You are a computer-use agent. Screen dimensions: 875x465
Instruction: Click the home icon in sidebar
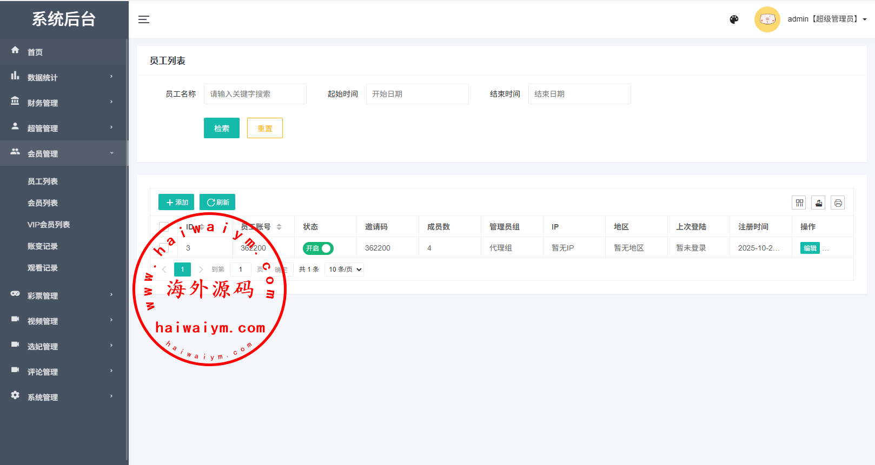(x=15, y=51)
